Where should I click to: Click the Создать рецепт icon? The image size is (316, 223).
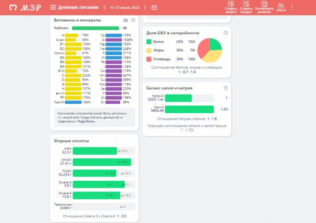230,7
